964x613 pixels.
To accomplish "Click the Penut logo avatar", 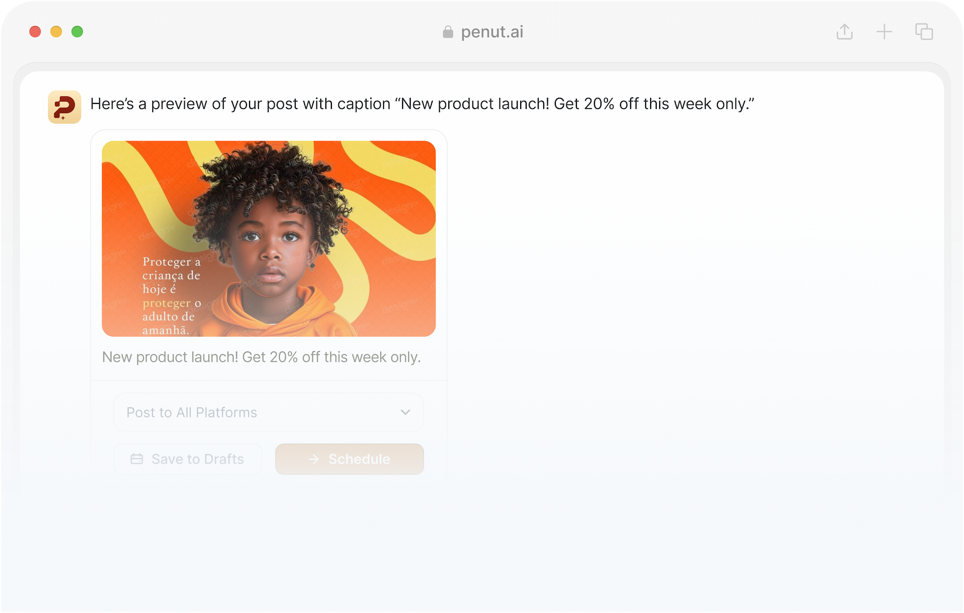I will [x=64, y=107].
